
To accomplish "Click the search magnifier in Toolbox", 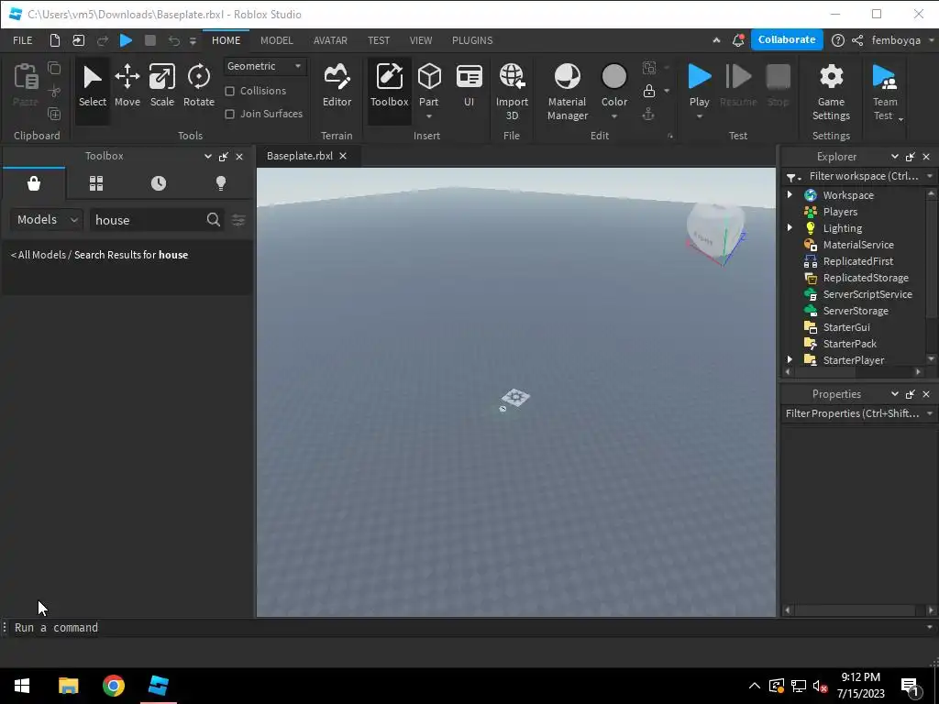I will 213,220.
